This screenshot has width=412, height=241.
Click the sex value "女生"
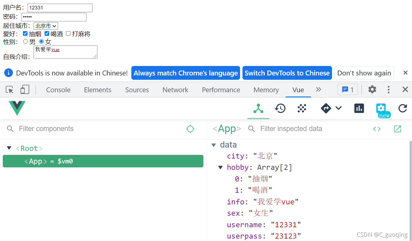click(261, 213)
